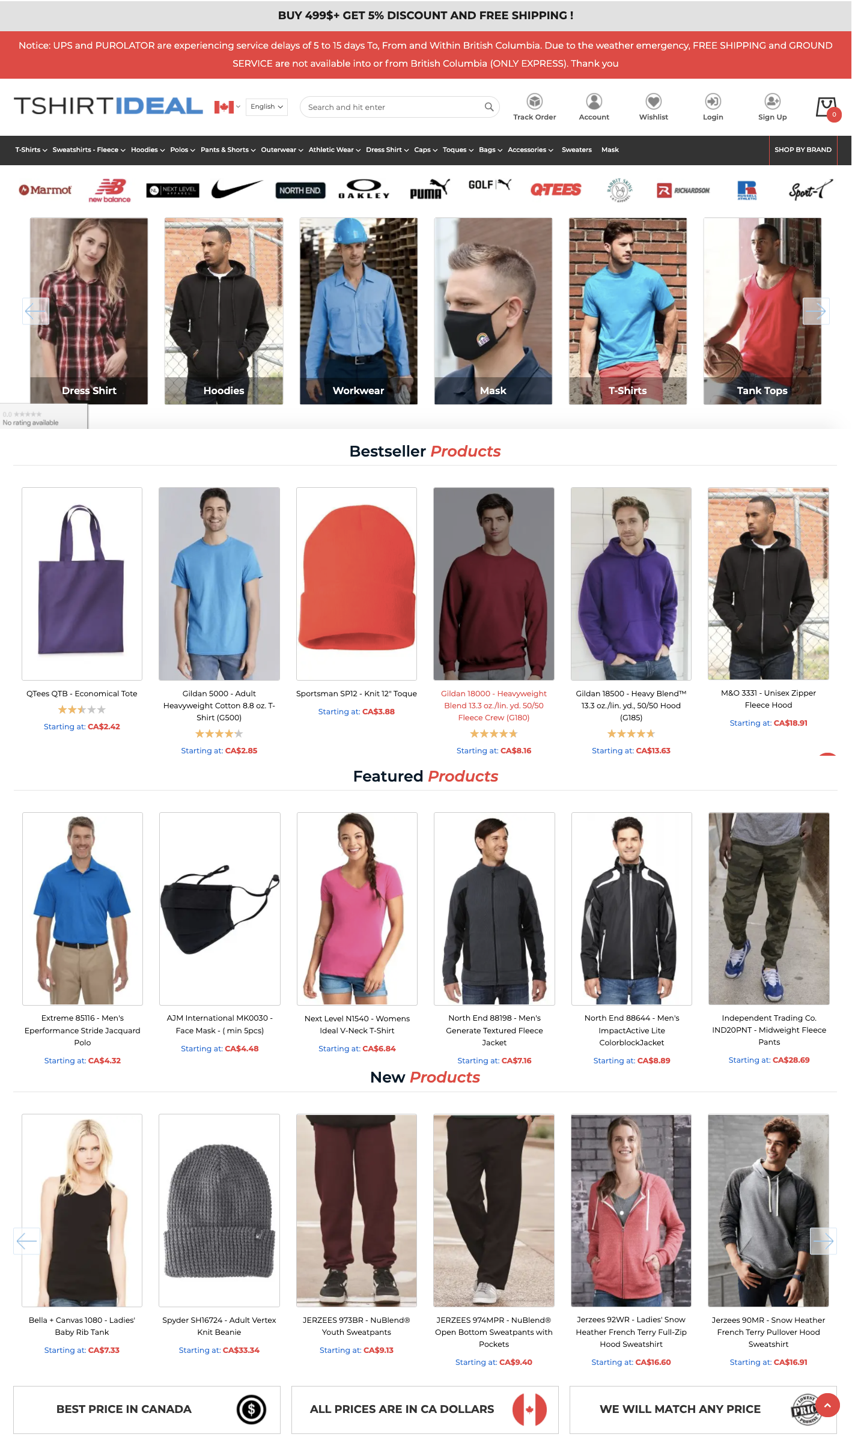Open the English language dropdown
This screenshot has width=852, height=1440.
click(x=266, y=107)
